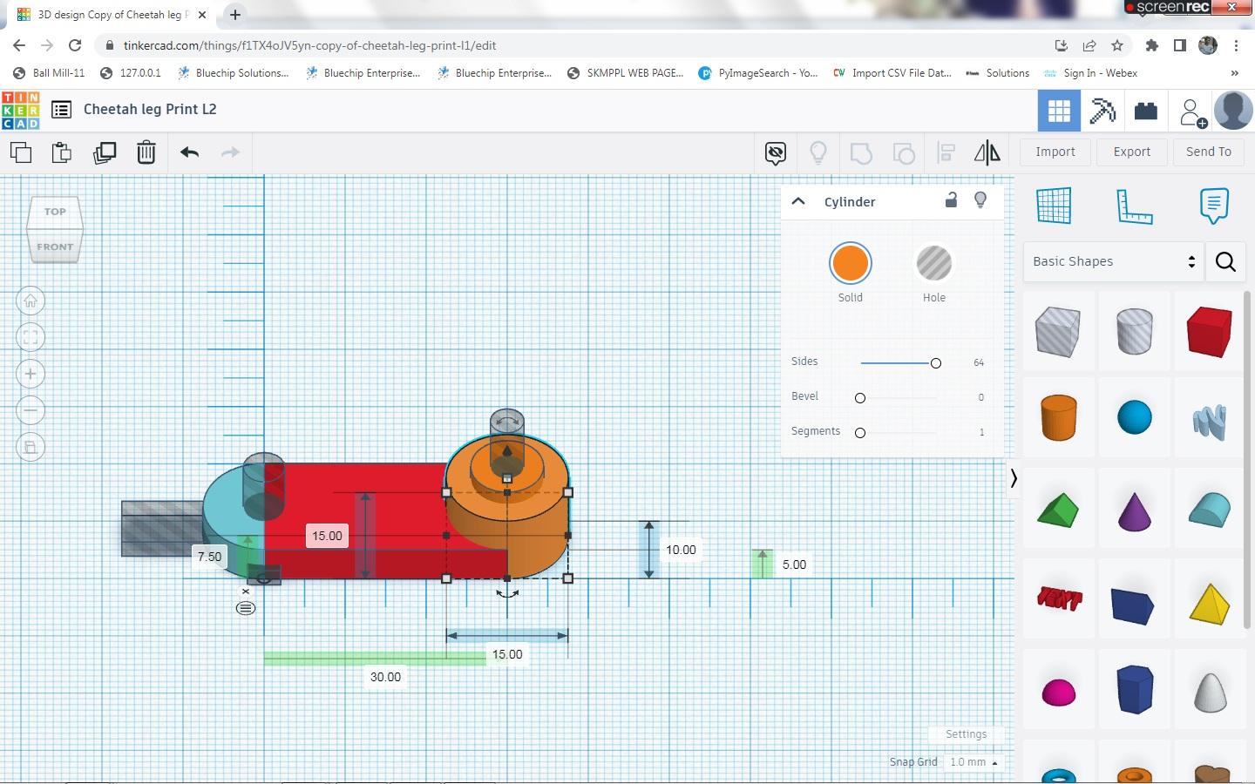
Task: Click the Mirror tool icon
Action: tap(987, 153)
